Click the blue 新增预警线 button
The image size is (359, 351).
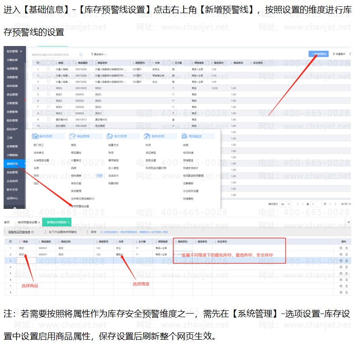tap(318, 54)
